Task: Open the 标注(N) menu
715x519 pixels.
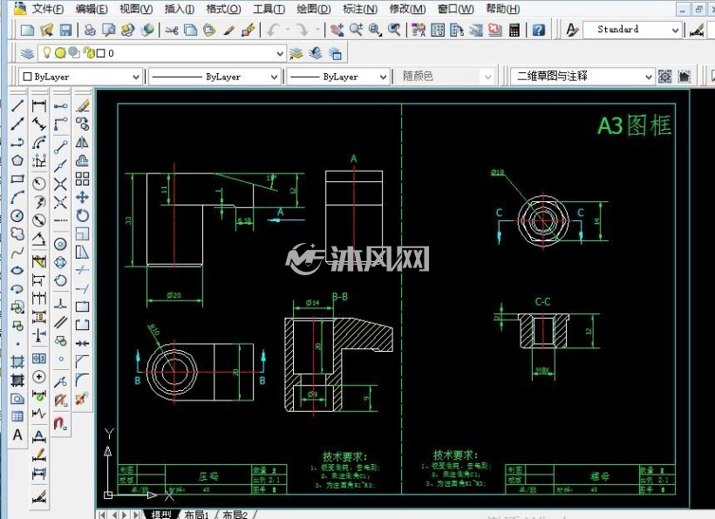Action: pos(360,9)
